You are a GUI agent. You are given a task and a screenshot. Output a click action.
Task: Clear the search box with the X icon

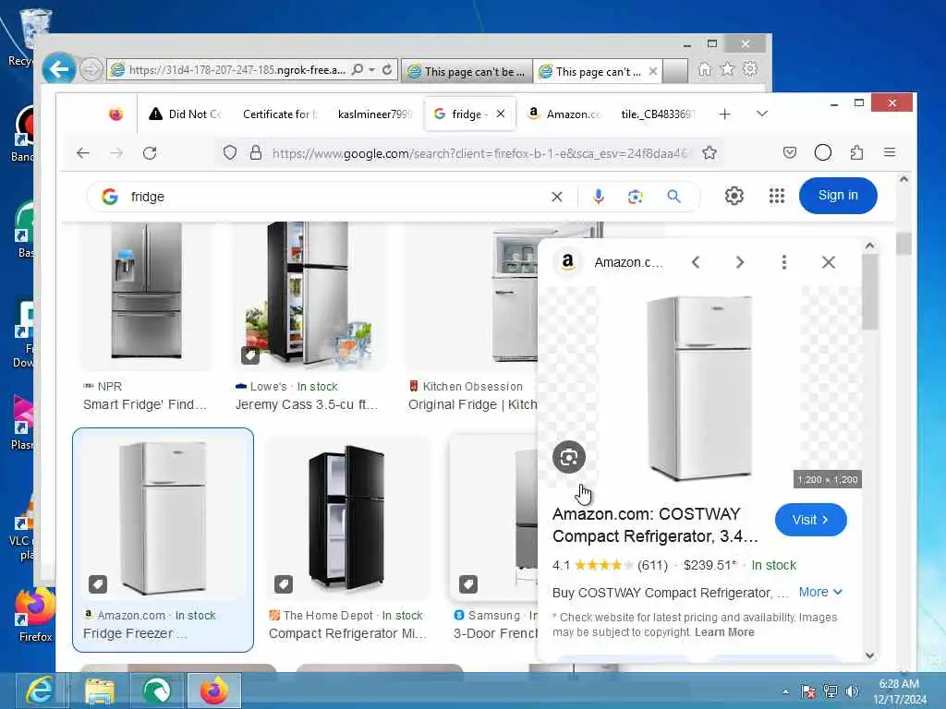[x=557, y=197]
